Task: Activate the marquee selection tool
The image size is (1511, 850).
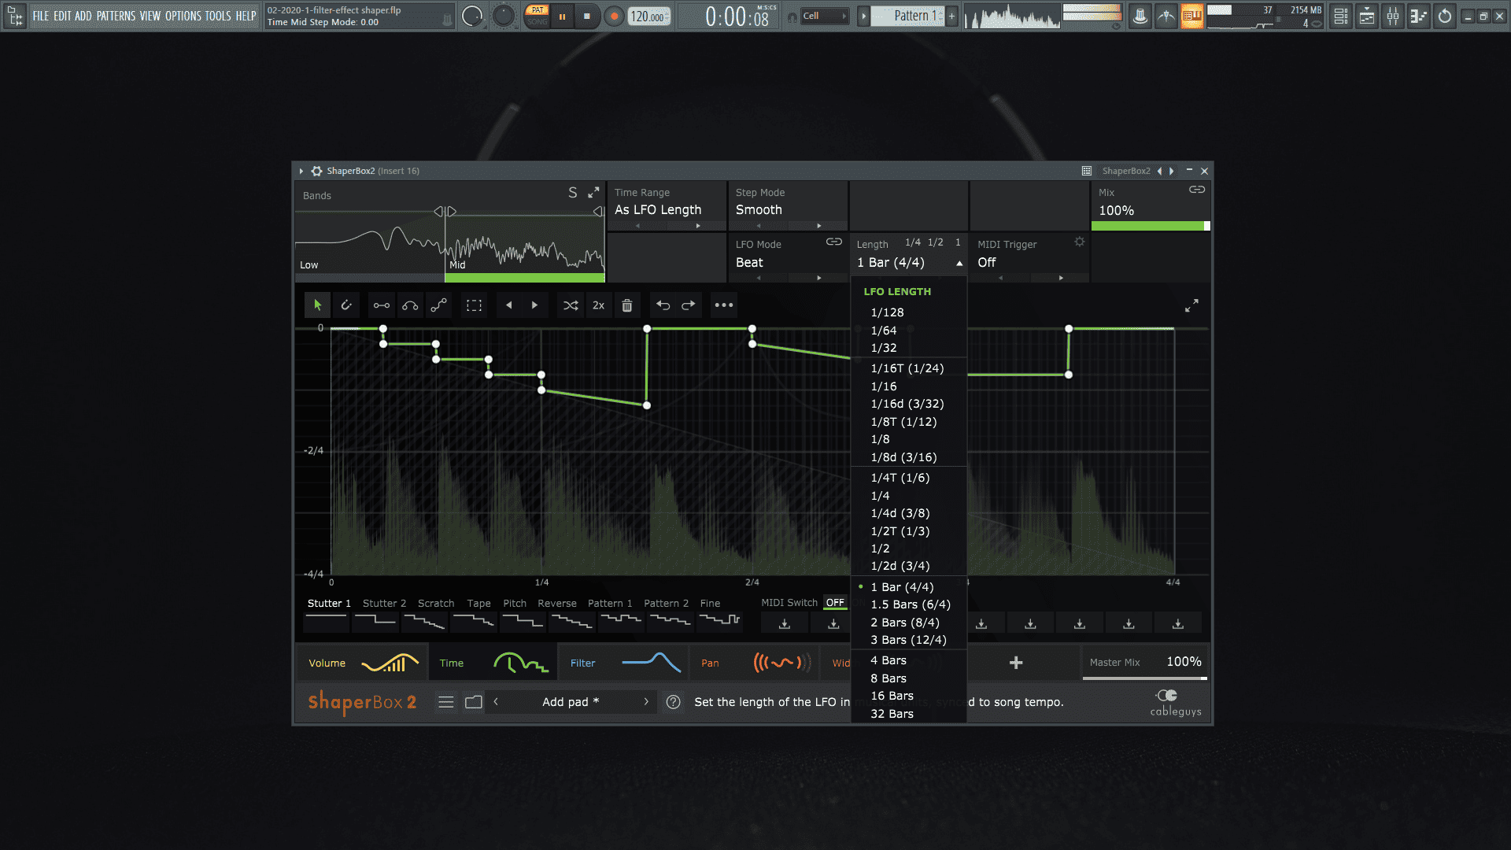Action: pos(474,305)
